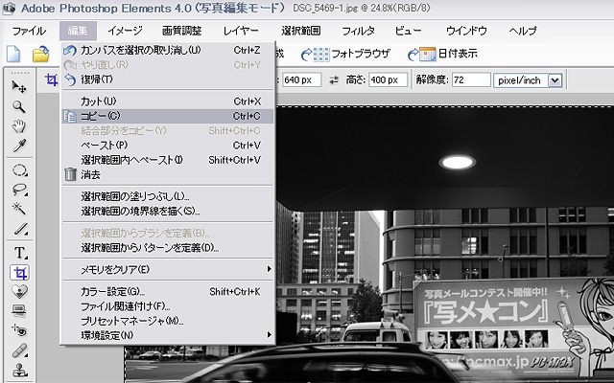
Task: Choose カット cut item
Action: click(x=168, y=101)
